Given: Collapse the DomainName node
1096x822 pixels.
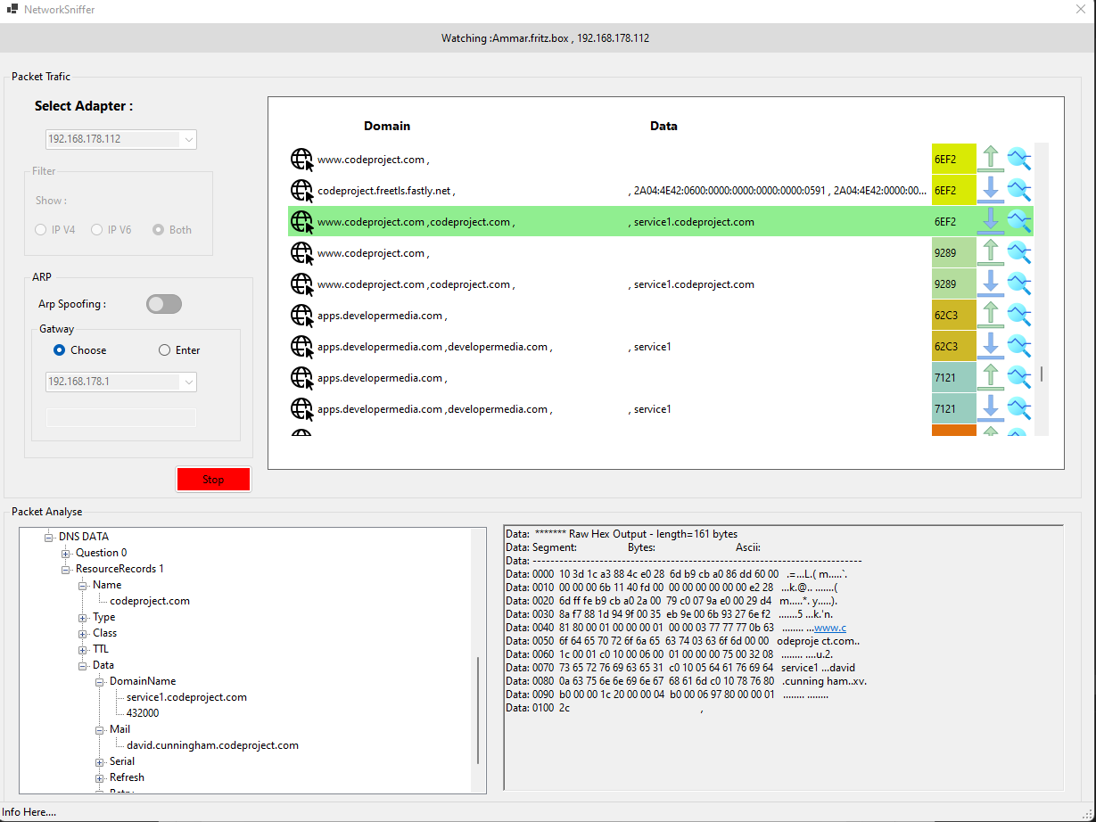Looking at the screenshot, I should [x=99, y=681].
